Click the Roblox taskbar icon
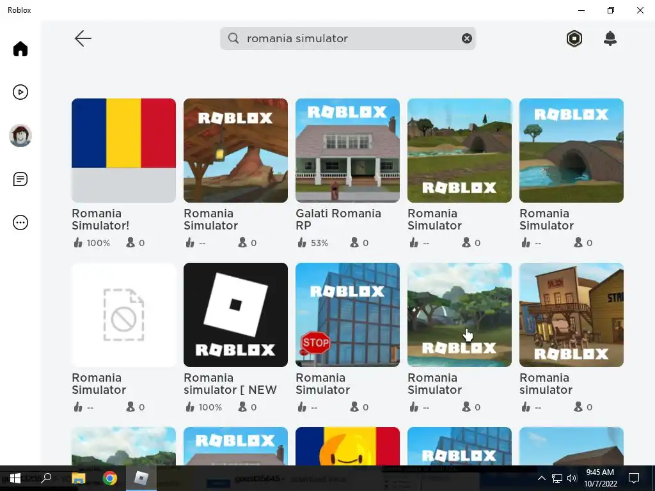 click(x=141, y=478)
